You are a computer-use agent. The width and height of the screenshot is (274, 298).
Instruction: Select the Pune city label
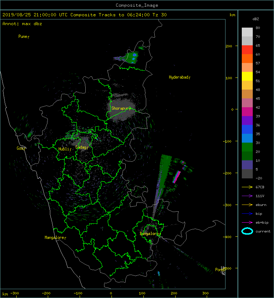pyautogui.click(x=23, y=36)
